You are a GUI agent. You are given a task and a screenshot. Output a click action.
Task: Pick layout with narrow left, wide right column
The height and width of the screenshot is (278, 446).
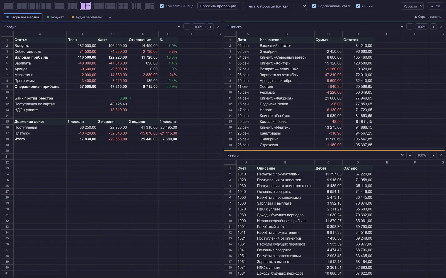point(47,6)
